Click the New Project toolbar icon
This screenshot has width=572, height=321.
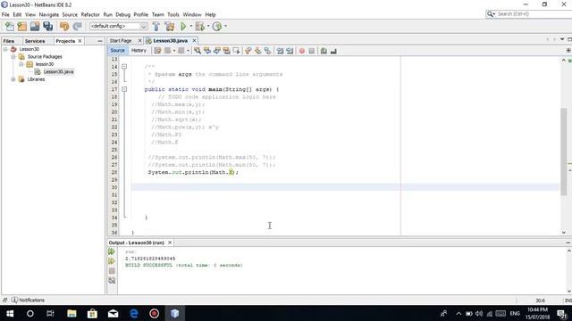[x=21, y=26]
